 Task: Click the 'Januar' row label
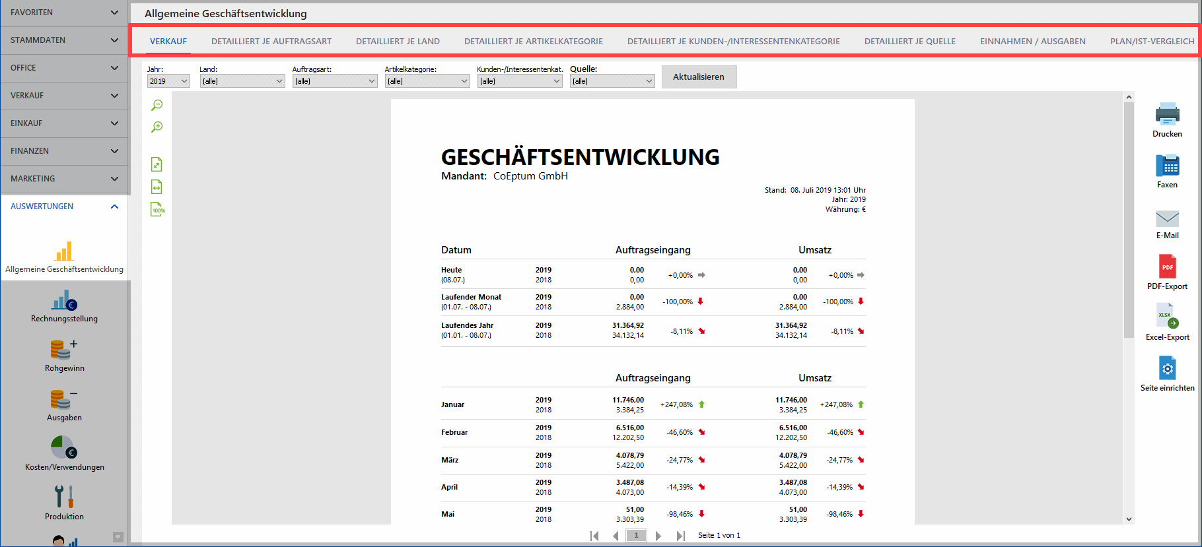[x=452, y=404]
